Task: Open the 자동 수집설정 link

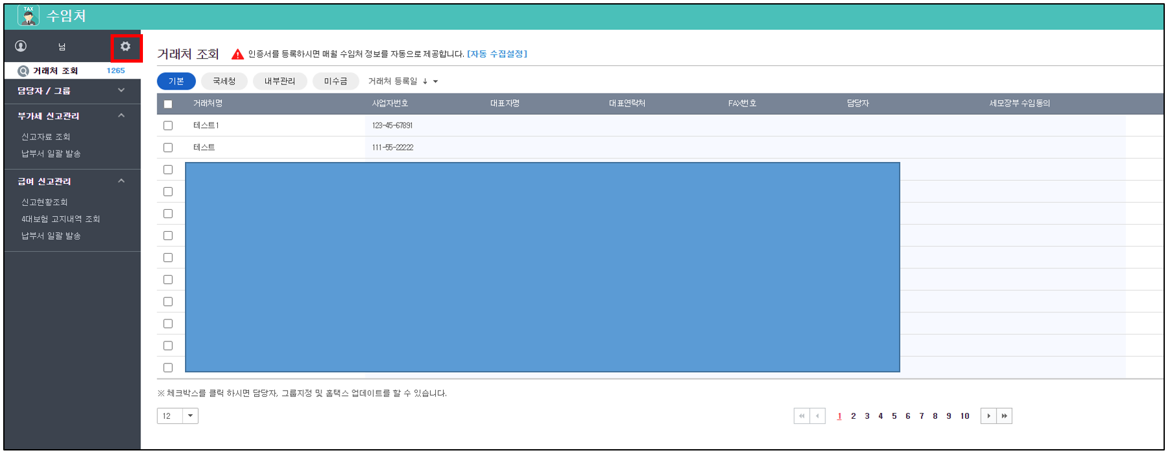Action: (497, 54)
